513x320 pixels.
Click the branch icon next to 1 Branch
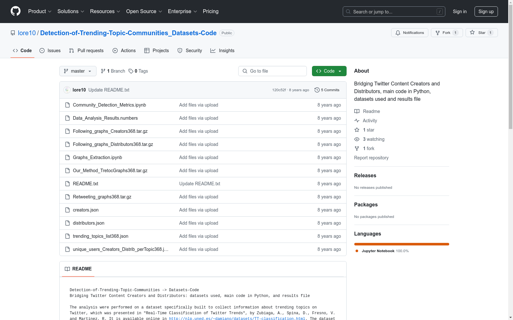point(103,71)
